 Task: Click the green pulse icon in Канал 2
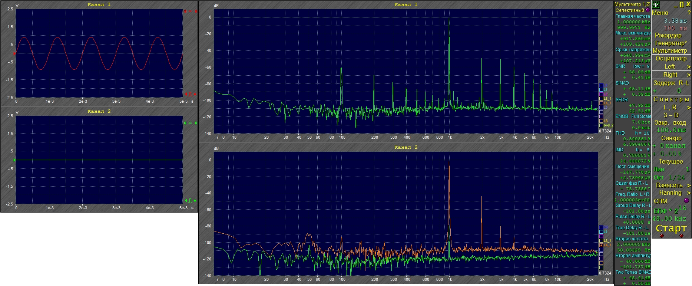pos(190,201)
